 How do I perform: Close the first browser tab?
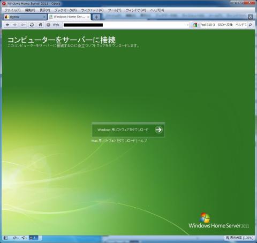pos(44,17)
